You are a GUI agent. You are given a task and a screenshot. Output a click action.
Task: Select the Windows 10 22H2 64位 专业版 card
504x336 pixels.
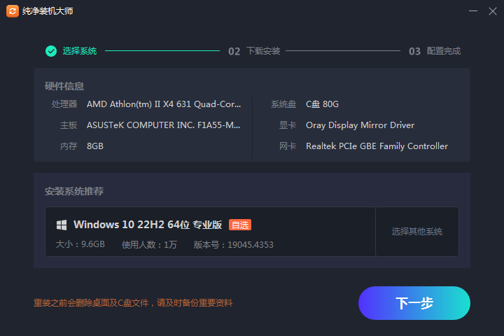pyautogui.click(x=210, y=232)
